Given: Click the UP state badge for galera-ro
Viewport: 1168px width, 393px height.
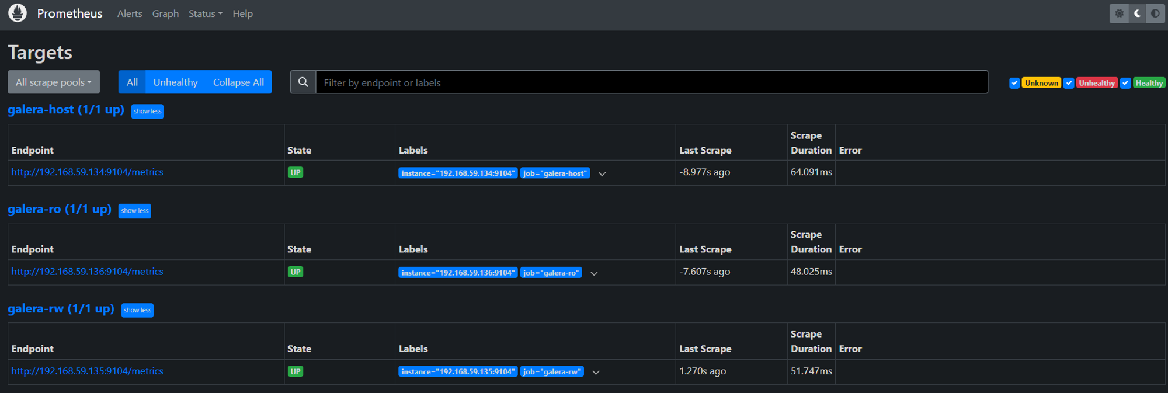Looking at the screenshot, I should point(296,272).
